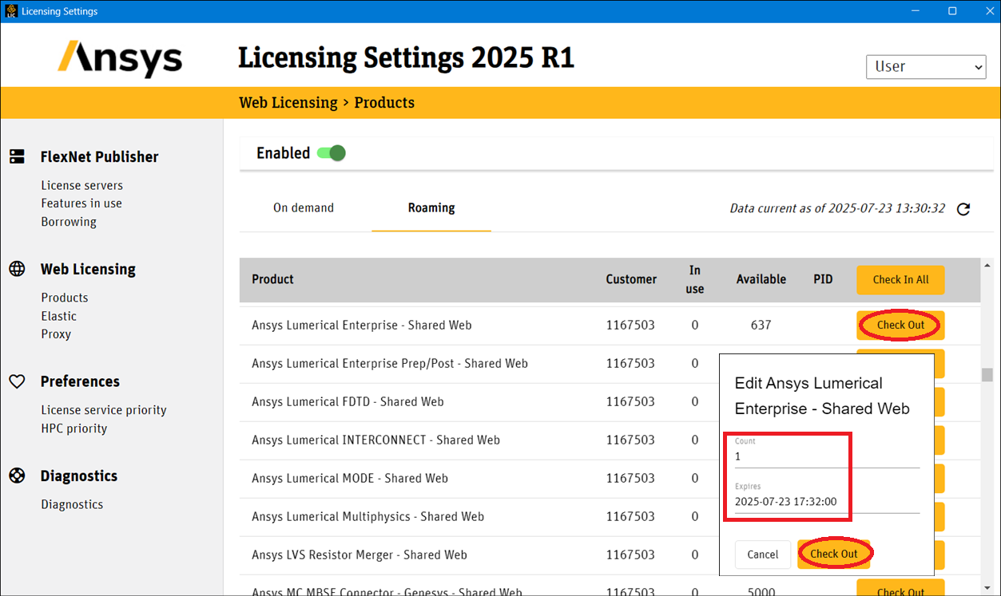Go to Borrowing settings
The width and height of the screenshot is (1001, 596).
pos(69,222)
